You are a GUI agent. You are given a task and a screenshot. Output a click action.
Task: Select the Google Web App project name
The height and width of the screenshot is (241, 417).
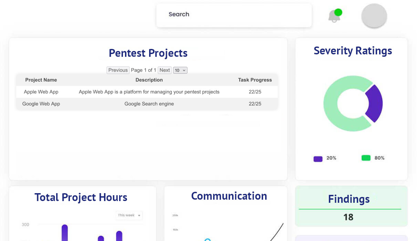[x=41, y=104]
